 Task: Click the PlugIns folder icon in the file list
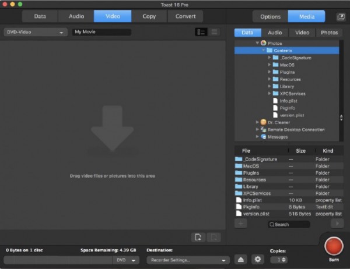(x=239, y=173)
